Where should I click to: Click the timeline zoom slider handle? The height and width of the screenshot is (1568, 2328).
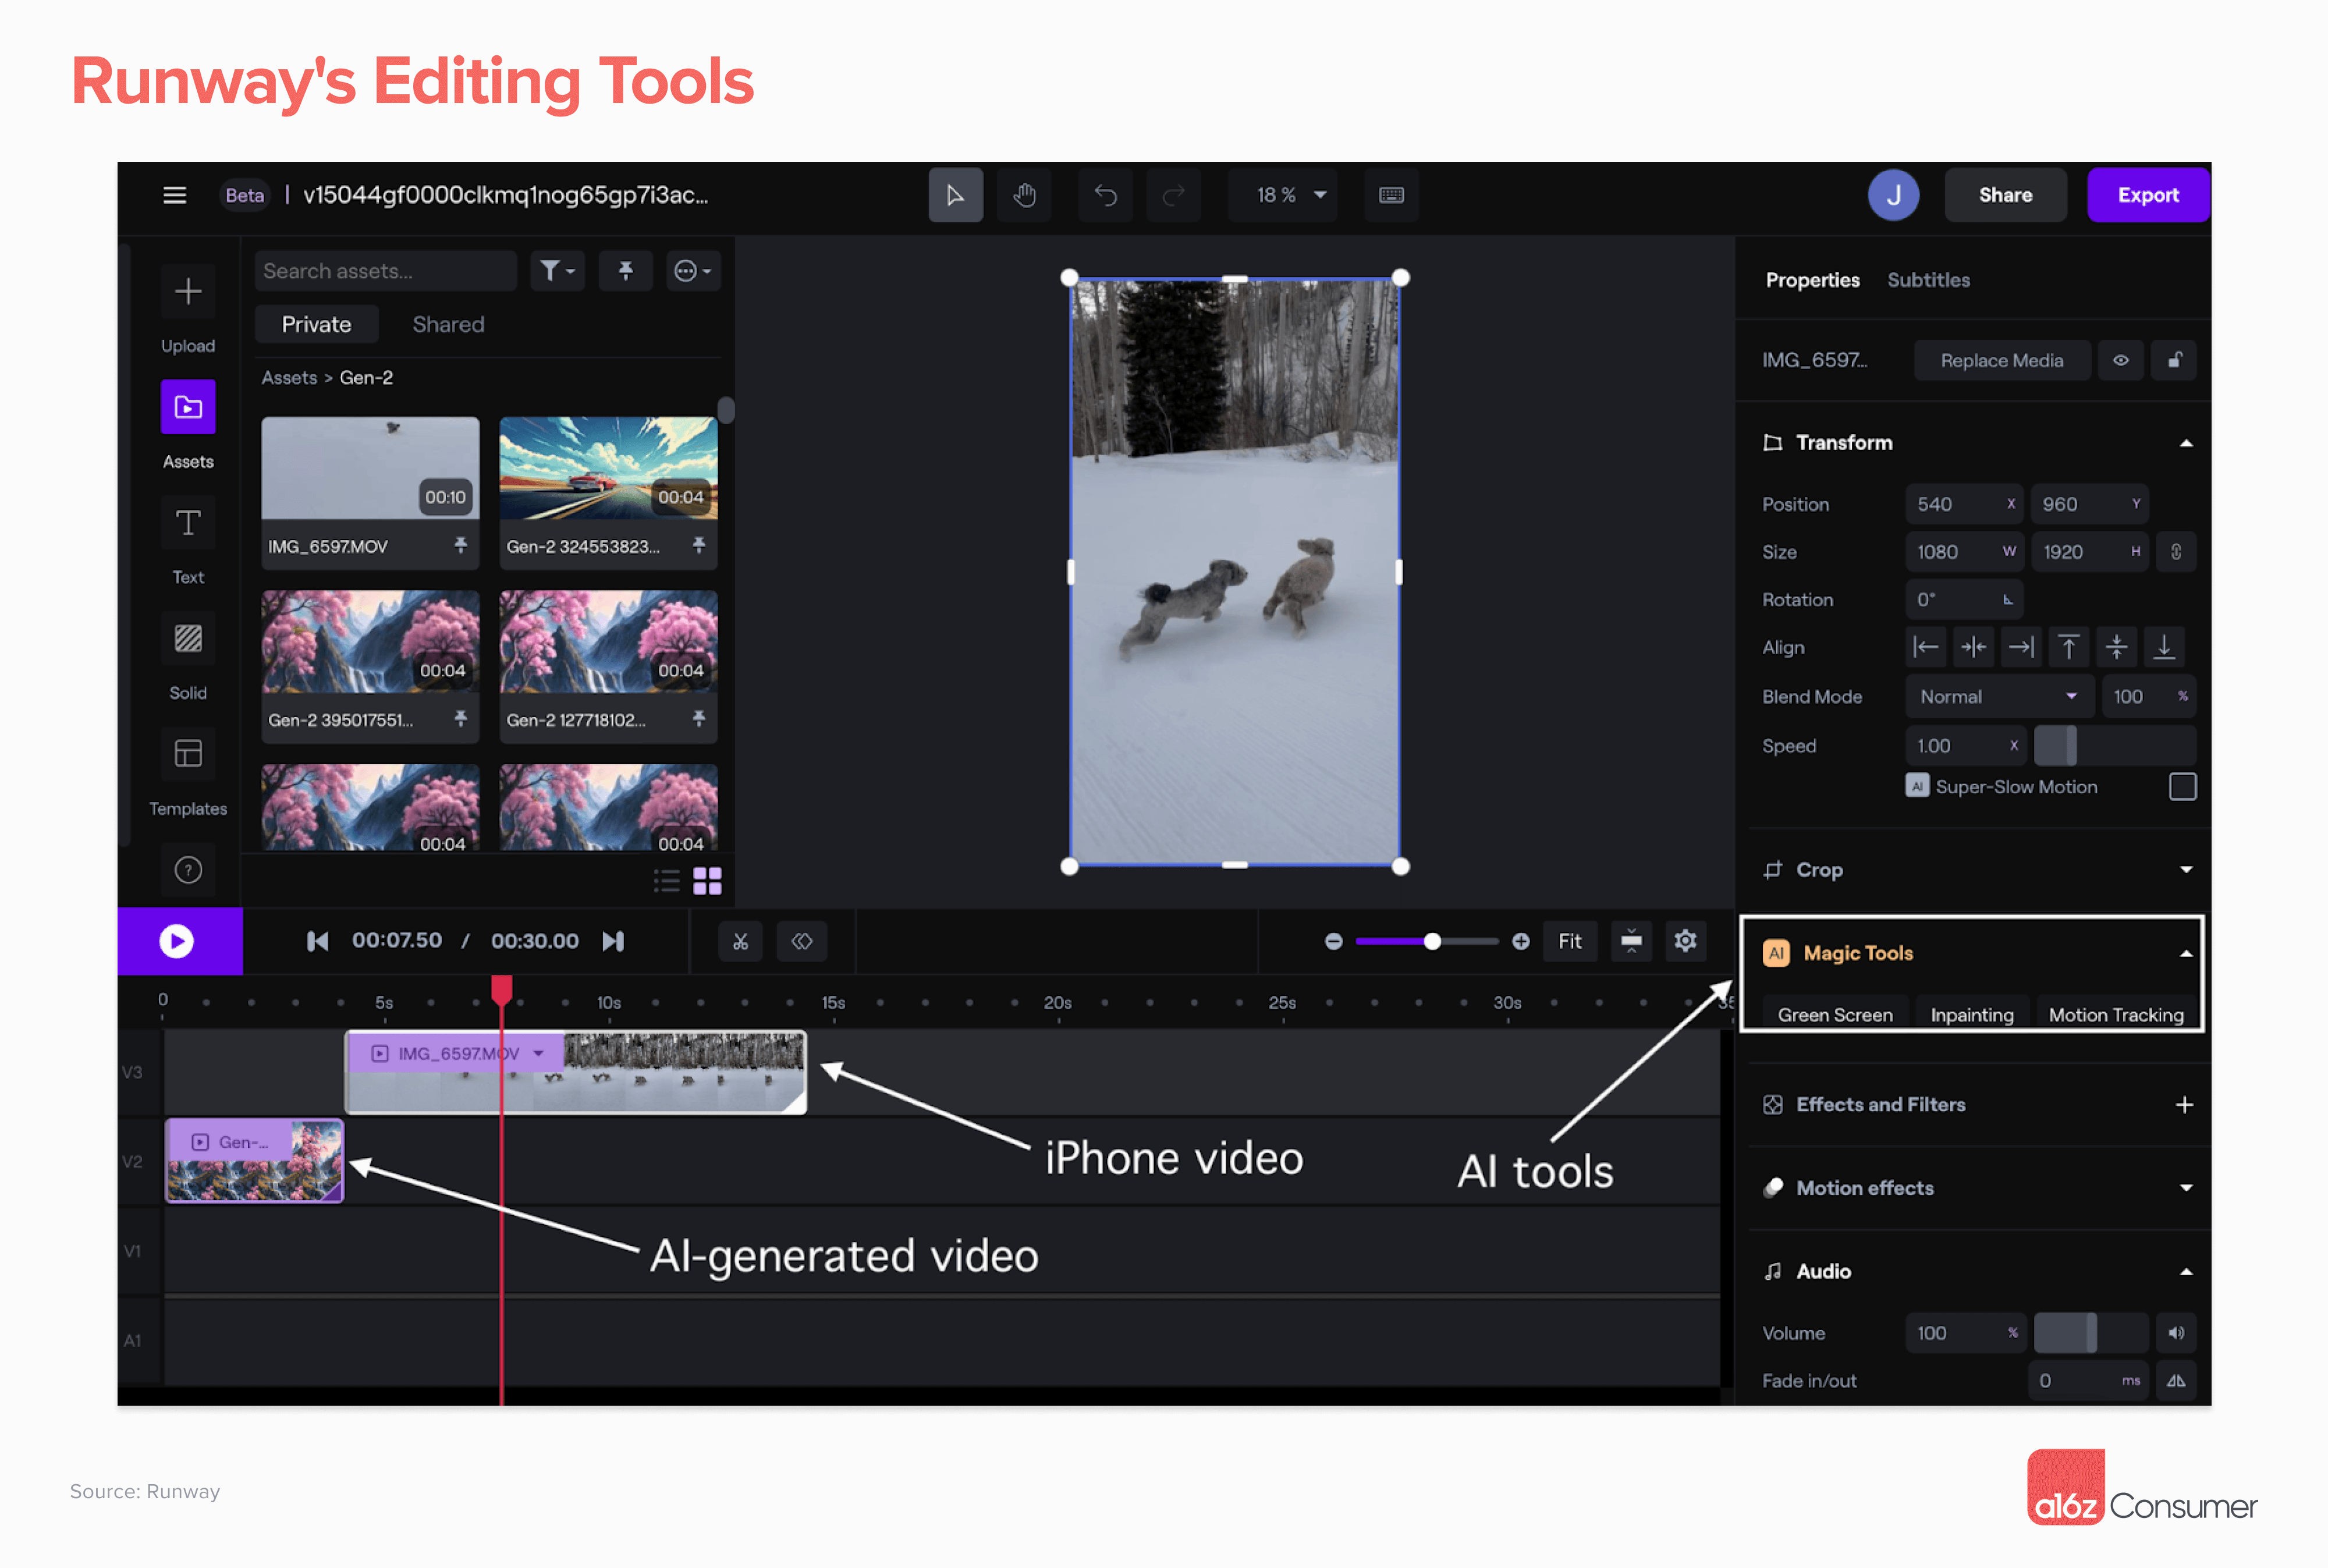click(x=1432, y=941)
